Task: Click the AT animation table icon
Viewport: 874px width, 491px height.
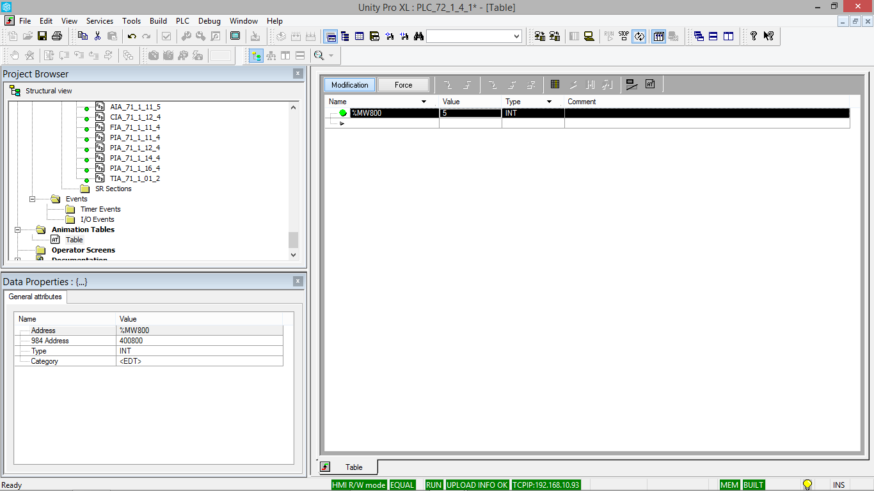Action: (x=56, y=239)
